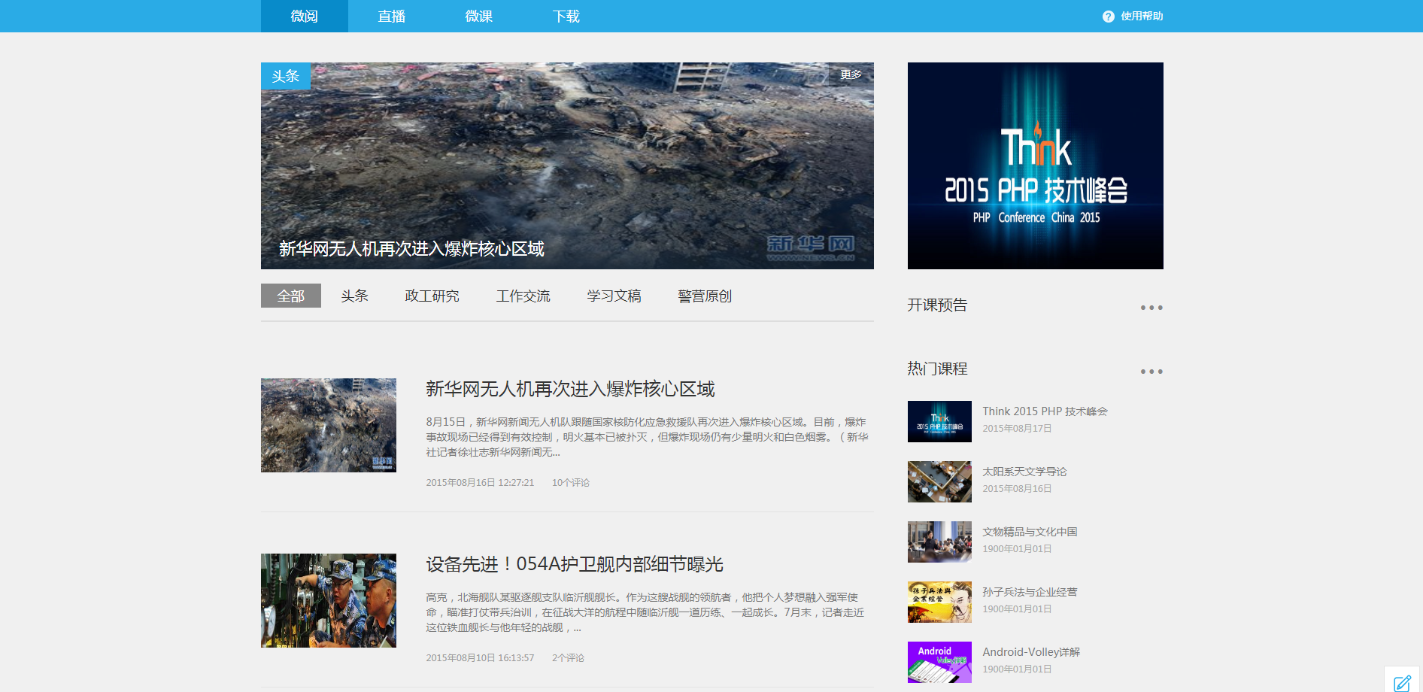The image size is (1423, 692).
Task: Click the date 2015年08月16日 under 太阳系 course
Action: (x=1017, y=489)
